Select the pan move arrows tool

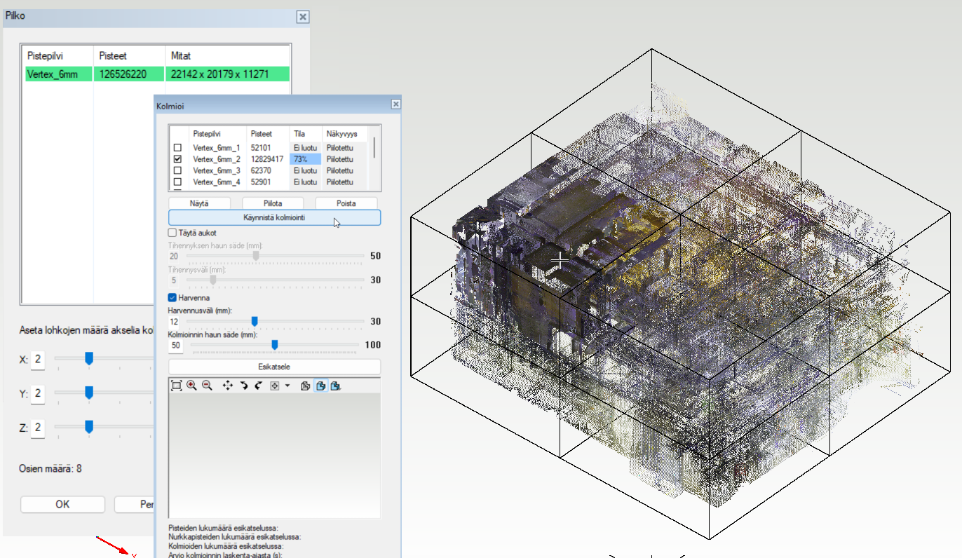228,386
